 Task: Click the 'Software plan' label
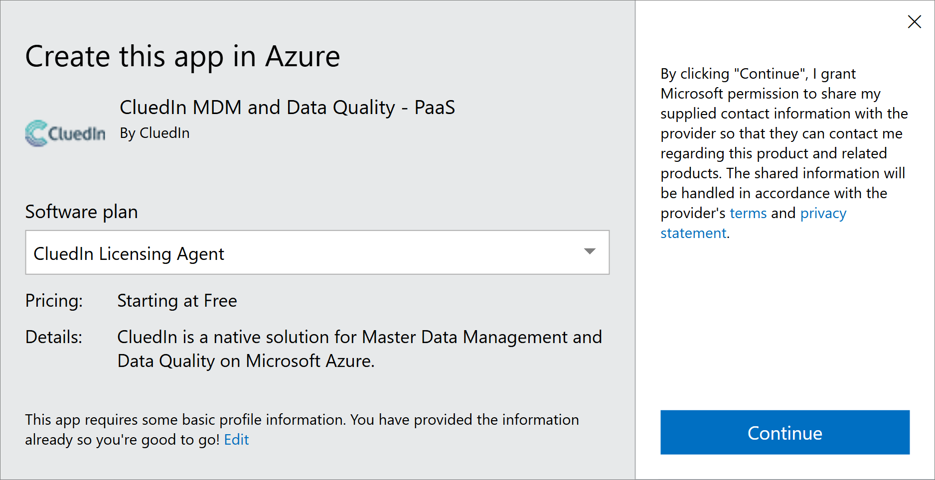pos(81,212)
